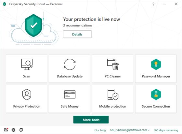Open the Password Manager key icon
The image size is (182, 134).
(x=156, y=64)
